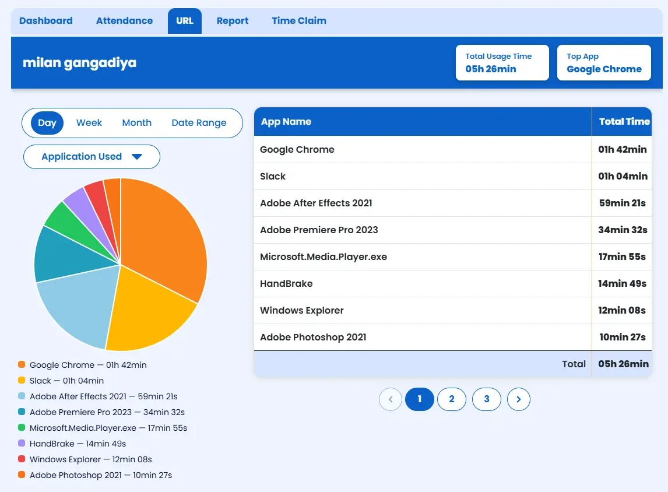Go to page 2 of results

coord(452,399)
